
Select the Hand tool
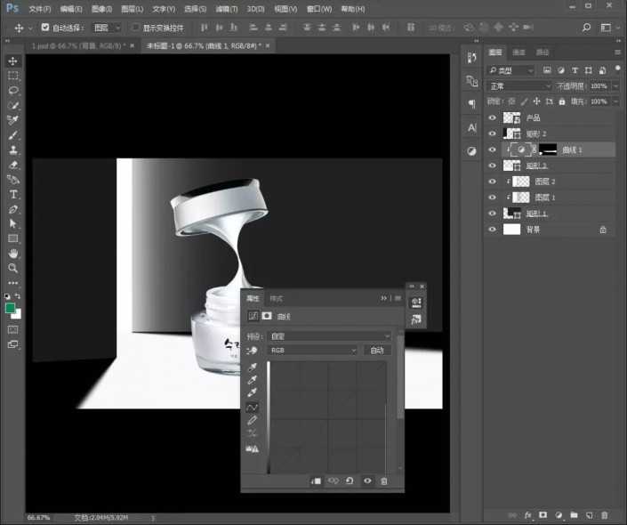click(13, 254)
